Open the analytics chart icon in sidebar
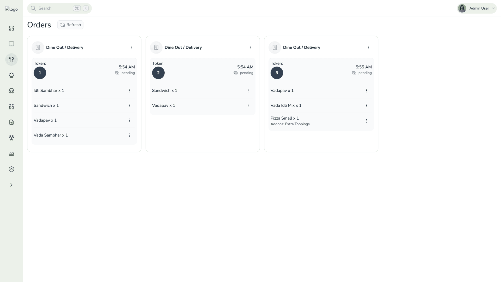 coord(11,154)
